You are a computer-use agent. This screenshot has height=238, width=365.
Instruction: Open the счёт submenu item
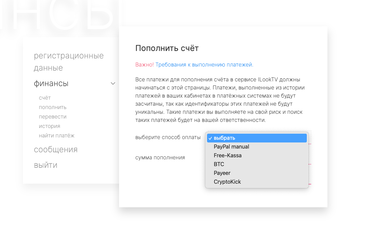coord(45,98)
